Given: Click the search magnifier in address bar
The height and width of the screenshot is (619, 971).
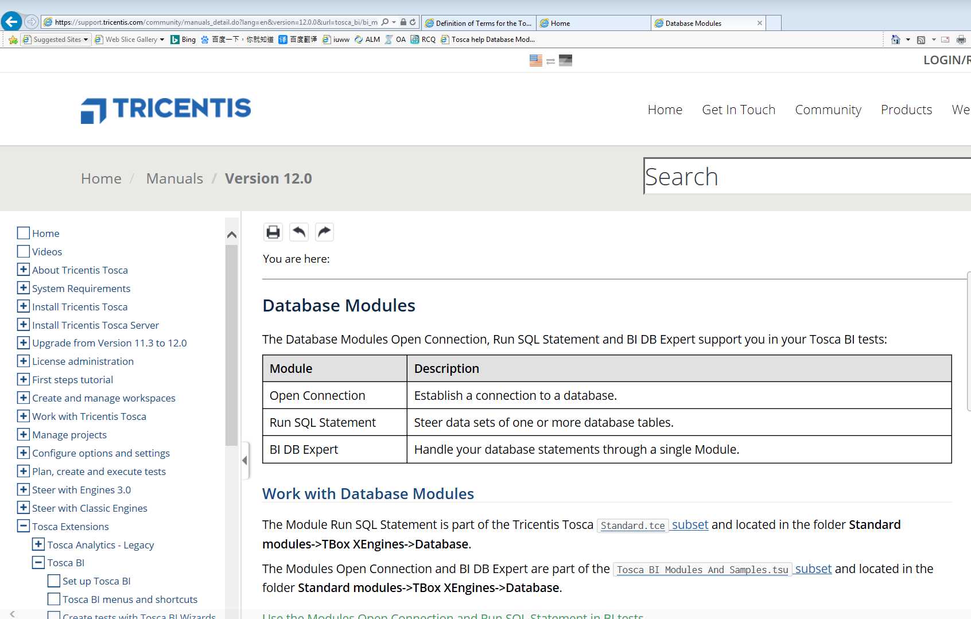Looking at the screenshot, I should click(x=385, y=22).
